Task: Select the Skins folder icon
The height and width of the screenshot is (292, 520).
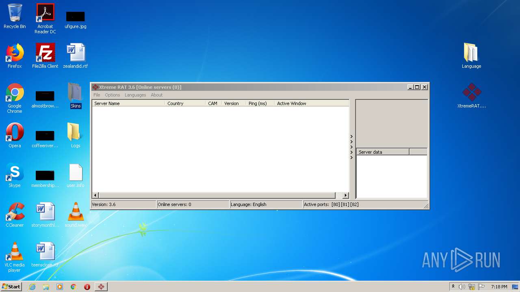Action: [x=76, y=96]
